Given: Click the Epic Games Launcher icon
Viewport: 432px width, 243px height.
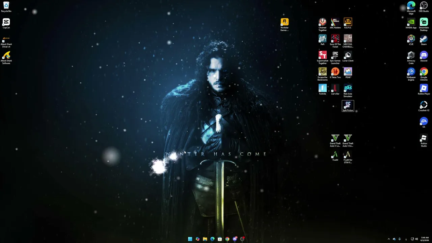Looking at the screenshot, I should click(x=335, y=58).
